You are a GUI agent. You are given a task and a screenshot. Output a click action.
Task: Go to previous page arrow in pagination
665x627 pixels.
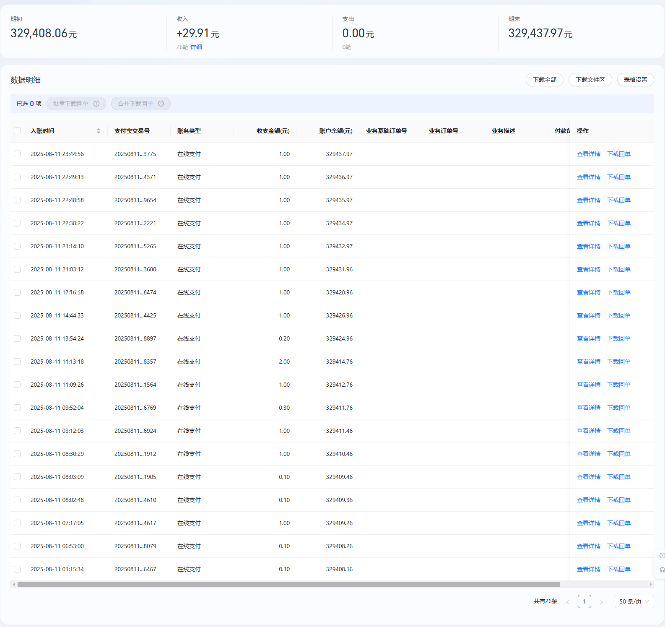coord(568,602)
